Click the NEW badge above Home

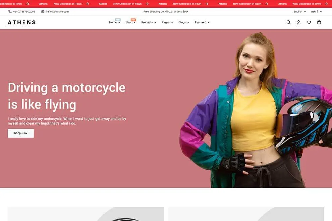tap(118, 20)
